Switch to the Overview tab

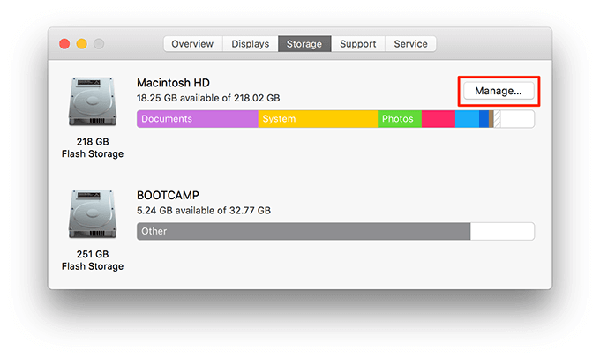coord(192,44)
